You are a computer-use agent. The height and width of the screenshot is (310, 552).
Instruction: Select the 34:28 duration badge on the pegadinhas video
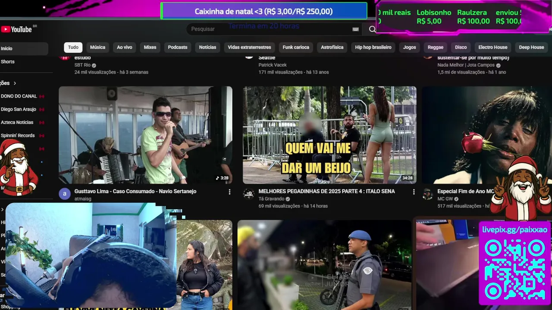407,178
